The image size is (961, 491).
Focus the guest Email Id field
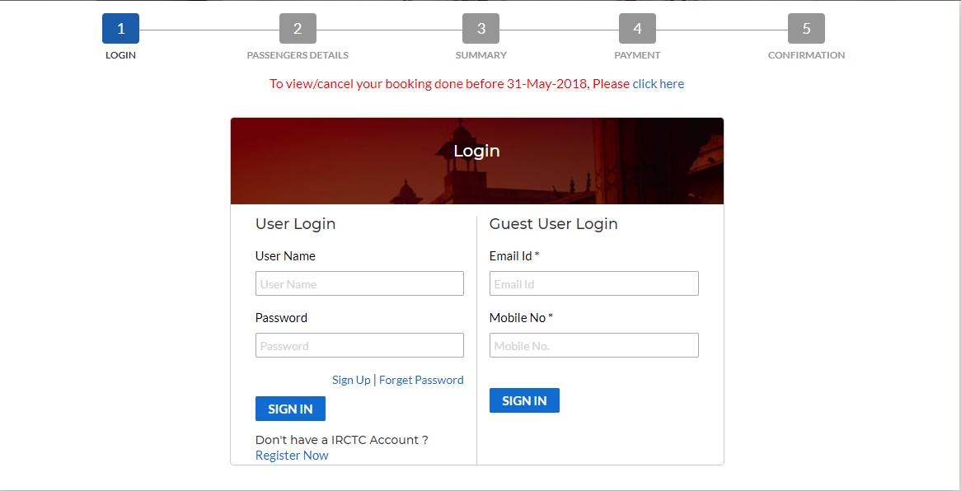pyautogui.click(x=593, y=284)
